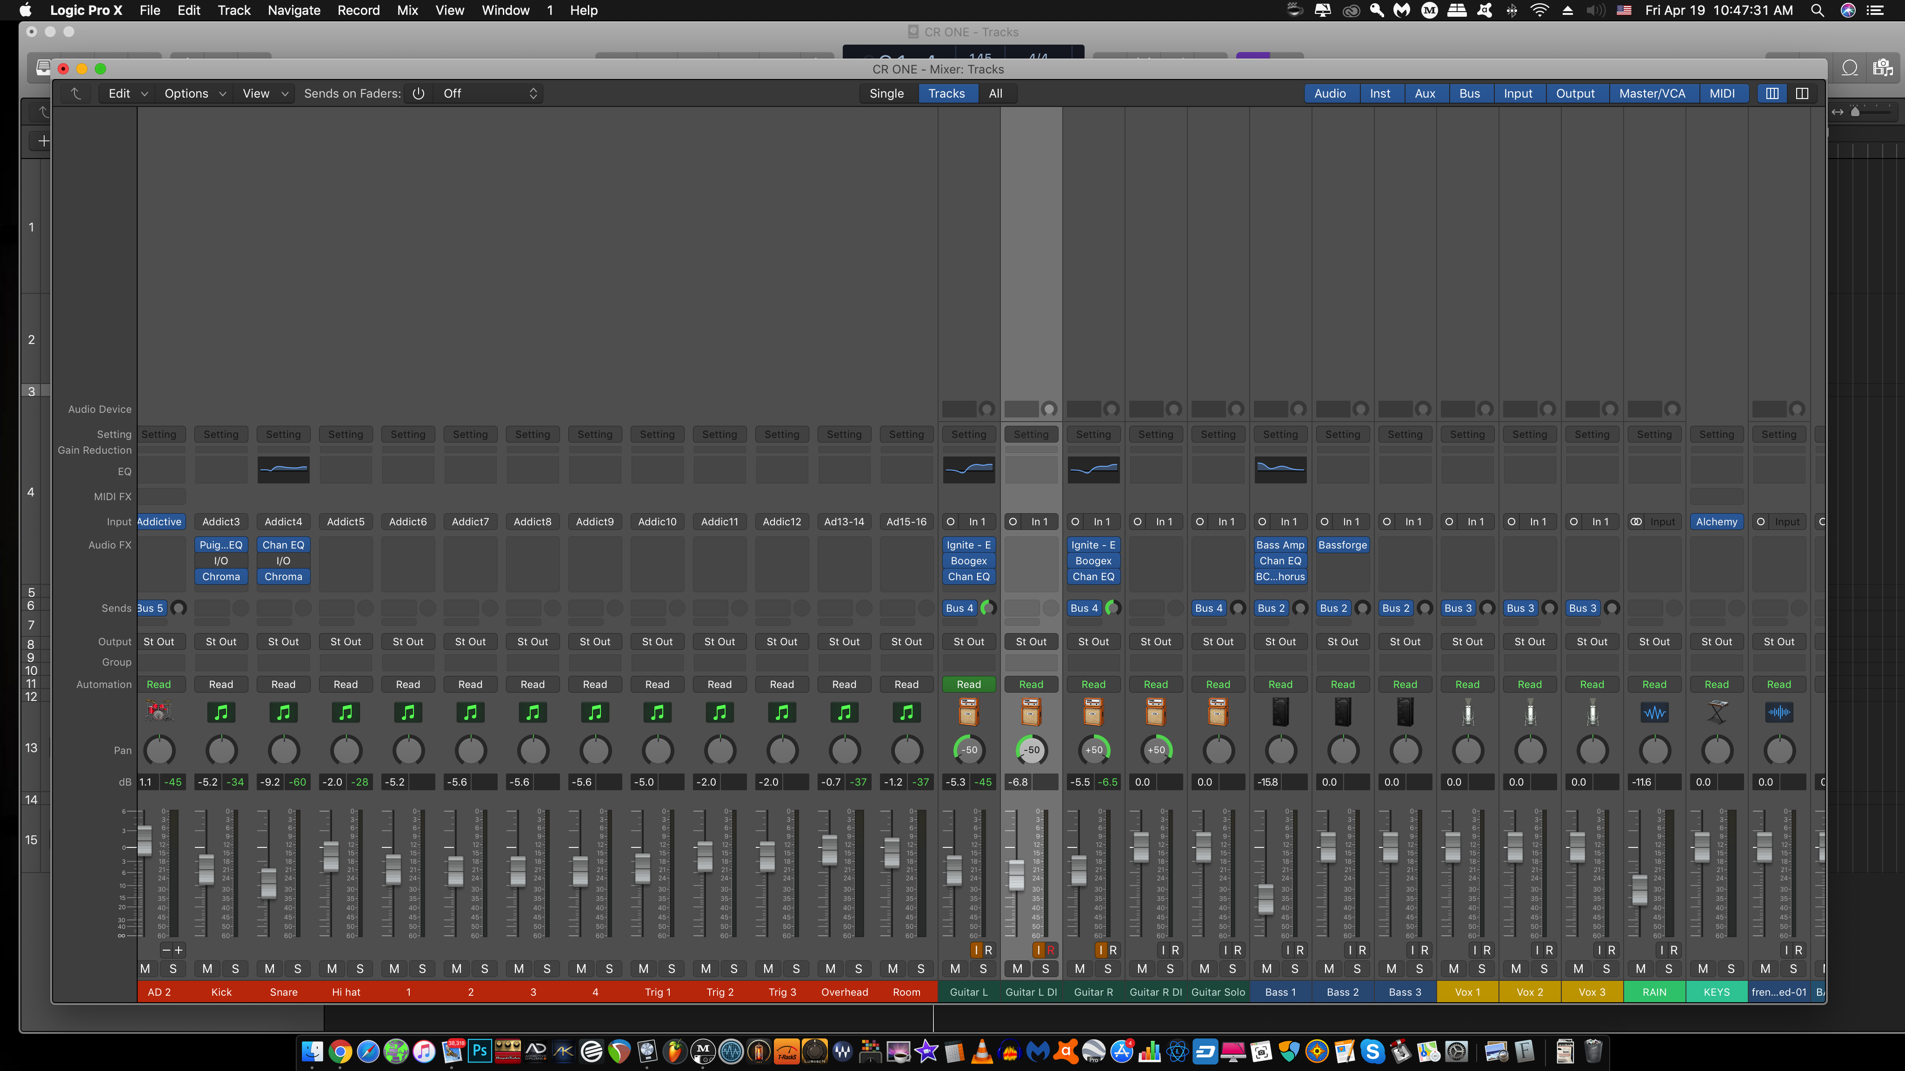Screen dimensions: 1905x1071
Task: Open the Mix menu in menu bar
Action: 407,10
